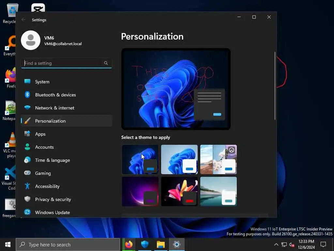
Task: Click the Visual Studio Code desktop shortcut
Action: (8, 177)
